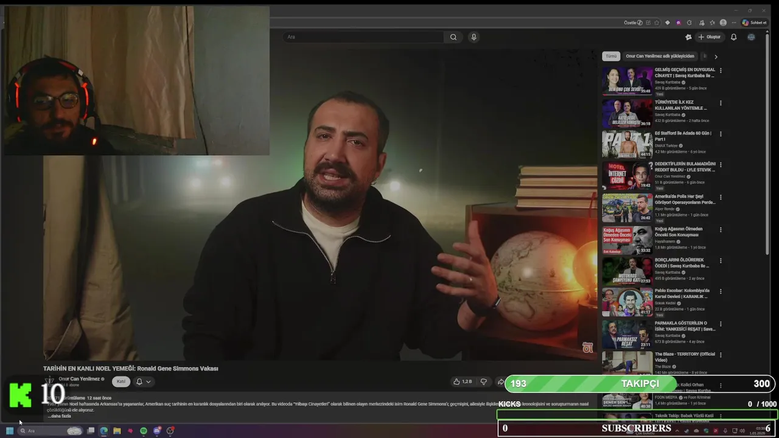The image size is (779, 438).
Task: Click the purple extension icon in toolbar
Action: click(679, 23)
